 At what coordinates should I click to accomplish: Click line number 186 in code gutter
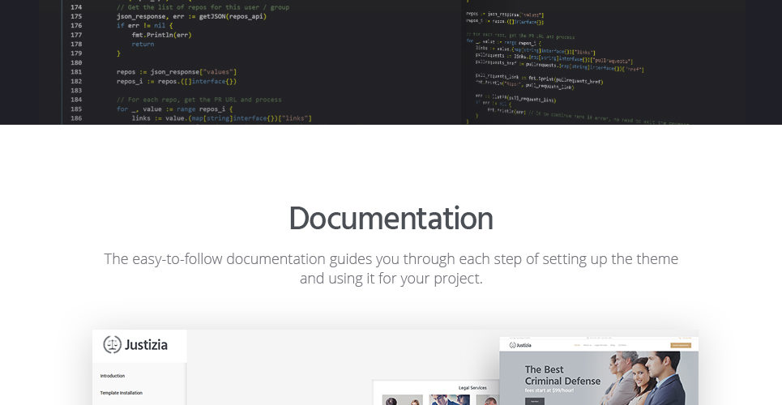click(76, 118)
